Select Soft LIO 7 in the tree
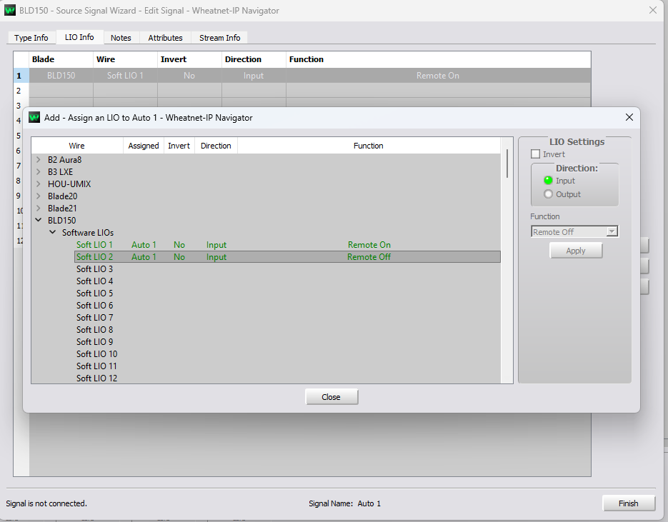Screen dimensions: 668x522 (x=94, y=318)
